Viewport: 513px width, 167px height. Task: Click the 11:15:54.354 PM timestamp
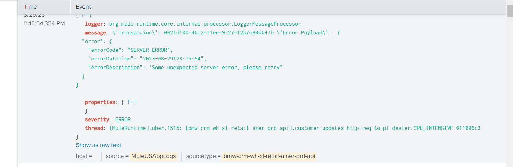coord(44,23)
